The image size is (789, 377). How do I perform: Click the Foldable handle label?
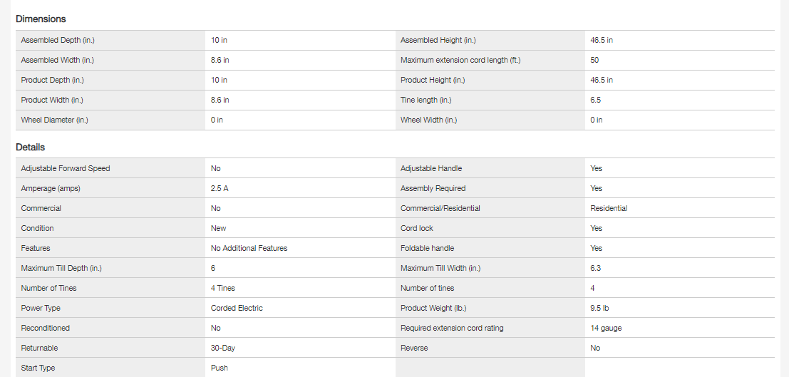427,249
